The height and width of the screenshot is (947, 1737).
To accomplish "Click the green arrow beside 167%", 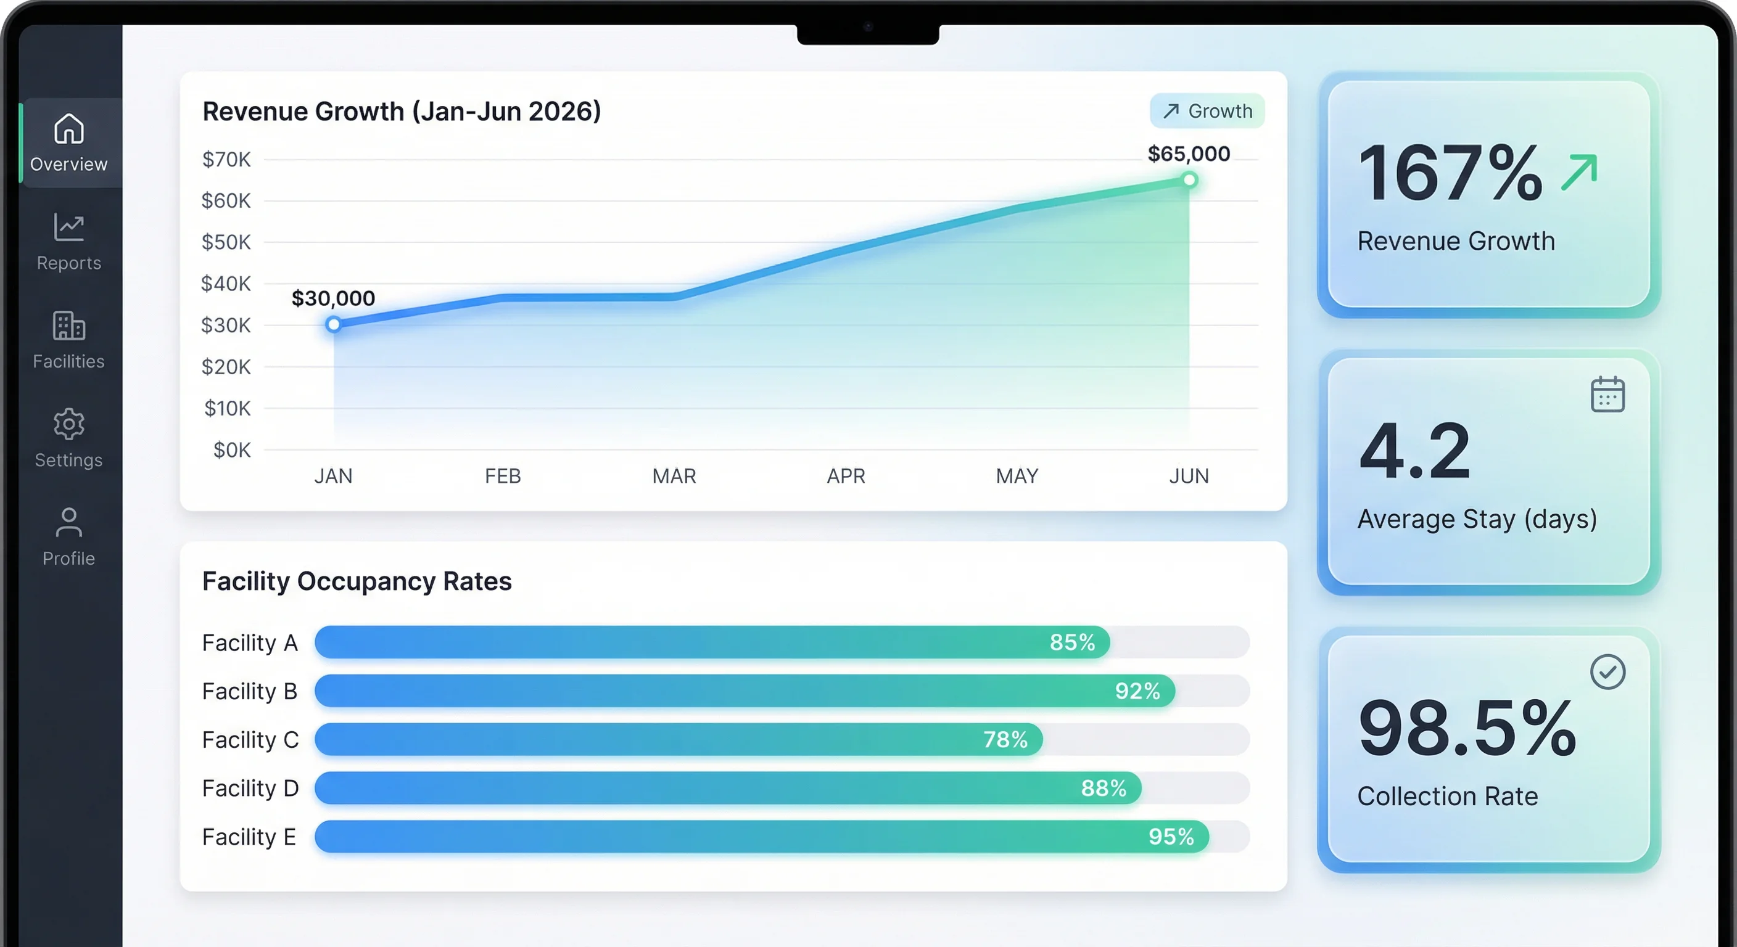I will (x=1579, y=173).
